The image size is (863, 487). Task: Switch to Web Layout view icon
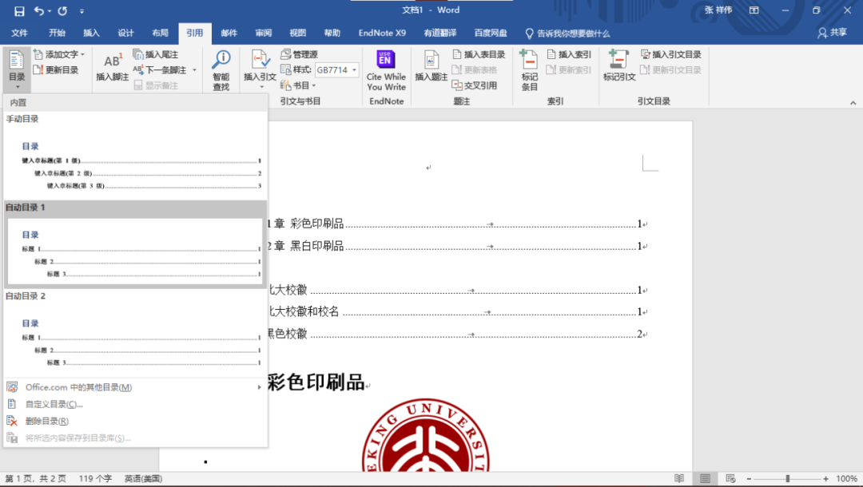click(730, 479)
